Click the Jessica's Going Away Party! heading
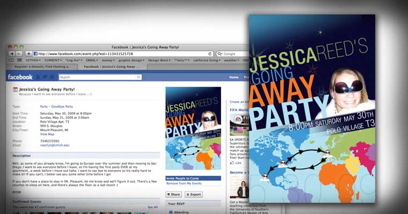Screen dimensions: 408x214 [47, 89]
